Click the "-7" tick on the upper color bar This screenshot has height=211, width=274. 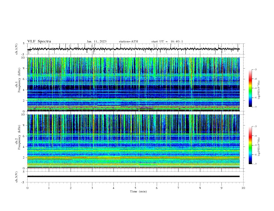(x=255, y=107)
